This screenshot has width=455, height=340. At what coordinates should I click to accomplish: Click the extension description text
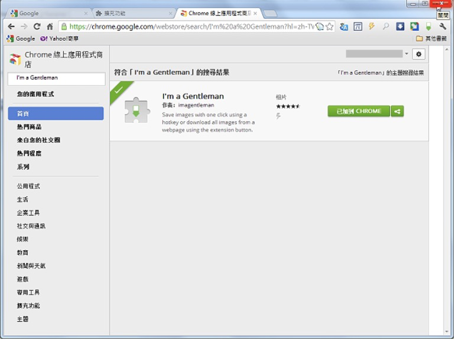[209, 122]
